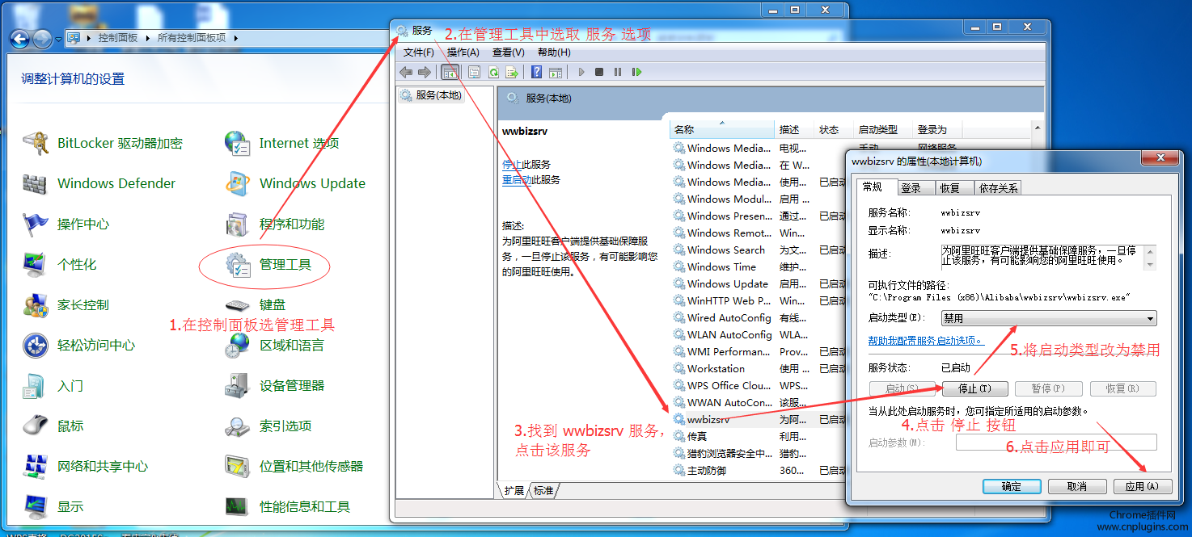Select 服务(本地) in the Services tree pane
The image size is (1192, 537).
pos(430,95)
